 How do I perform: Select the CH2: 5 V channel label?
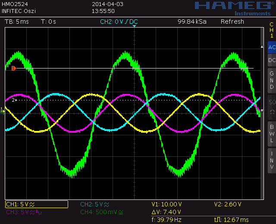pos(95,205)
